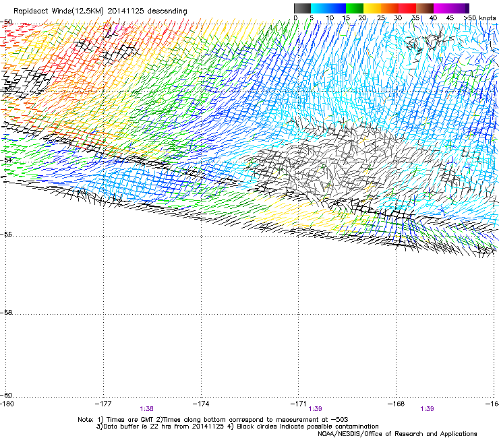Click the green 15-20 knots legend segment

pos(355,8)
